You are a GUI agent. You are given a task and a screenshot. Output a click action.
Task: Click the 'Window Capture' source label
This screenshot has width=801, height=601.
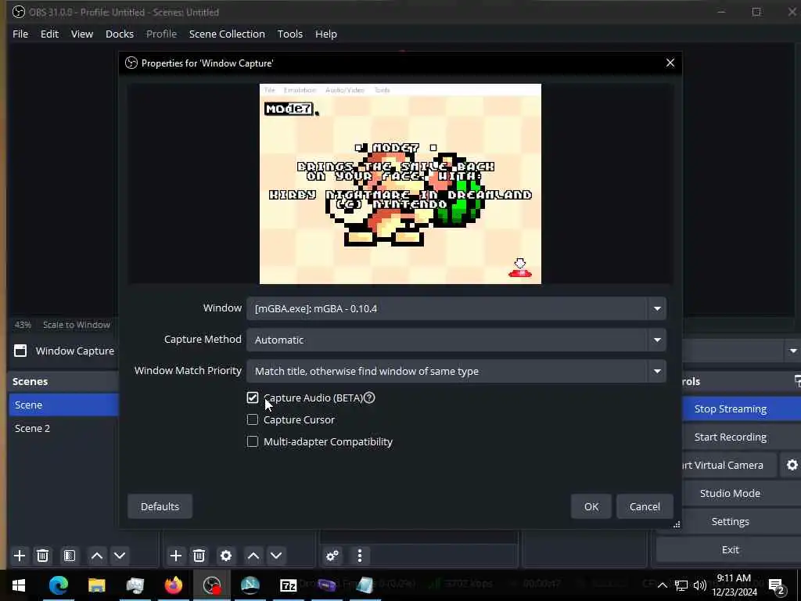point(75,351)
